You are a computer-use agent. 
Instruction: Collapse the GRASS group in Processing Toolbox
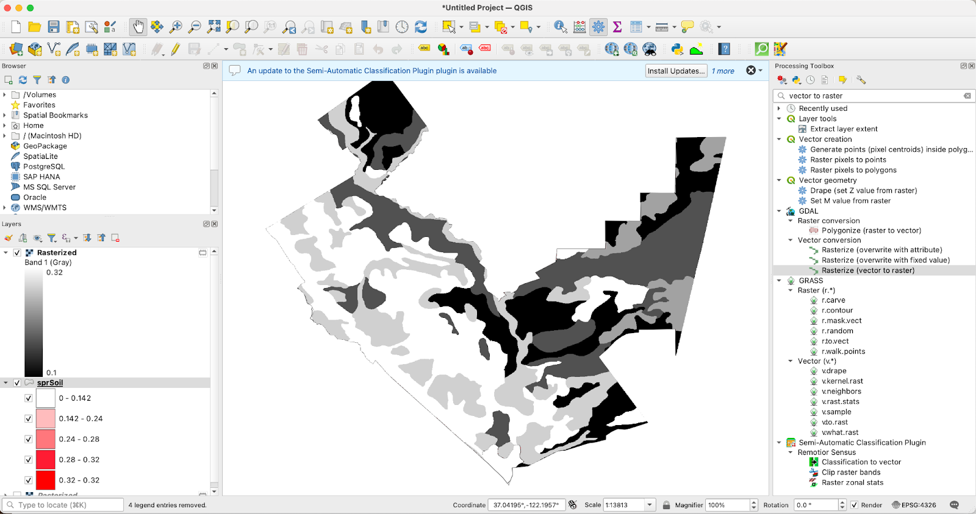(x=779, y=281)
